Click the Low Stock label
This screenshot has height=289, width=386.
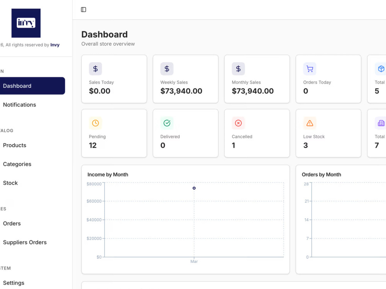(314, 136)
